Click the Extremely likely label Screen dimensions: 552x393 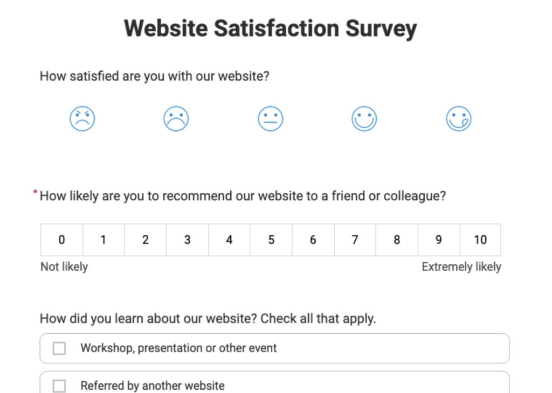pyautogui.click(x=461, y=266)
